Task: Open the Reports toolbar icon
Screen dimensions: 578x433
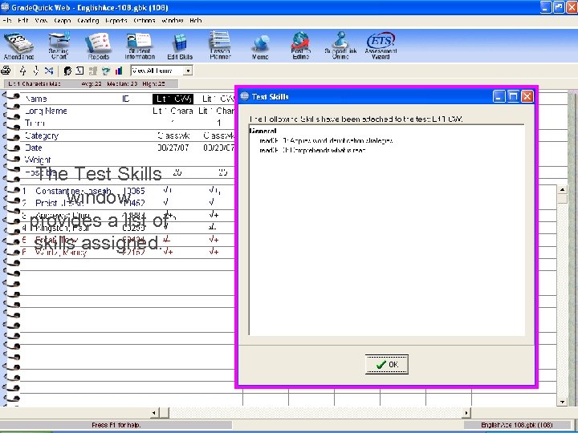Action: click(x=99, y=47)
